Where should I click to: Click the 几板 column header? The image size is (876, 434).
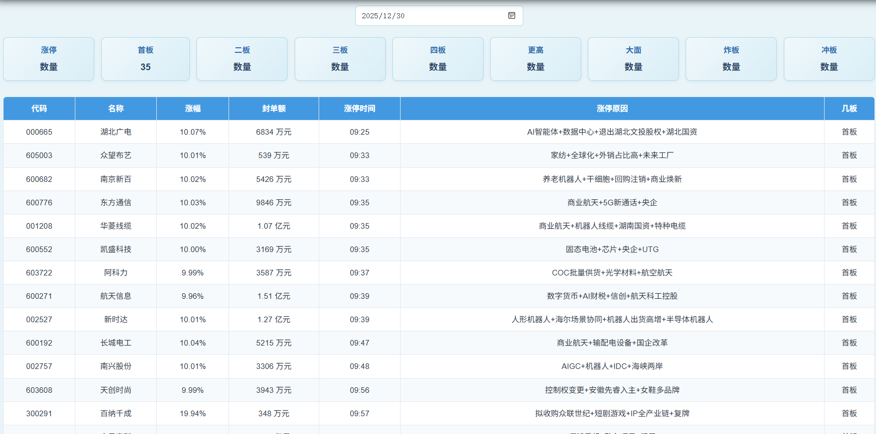point(849,109)
